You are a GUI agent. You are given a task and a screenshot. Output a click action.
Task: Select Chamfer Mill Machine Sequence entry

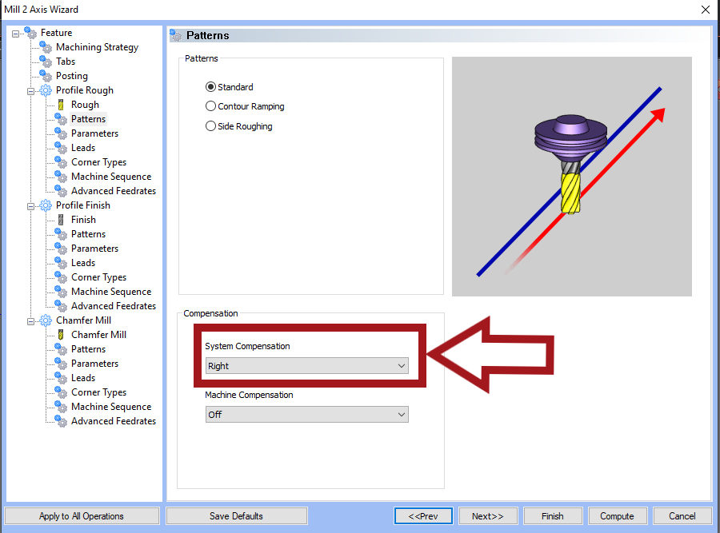coord(111,407)
